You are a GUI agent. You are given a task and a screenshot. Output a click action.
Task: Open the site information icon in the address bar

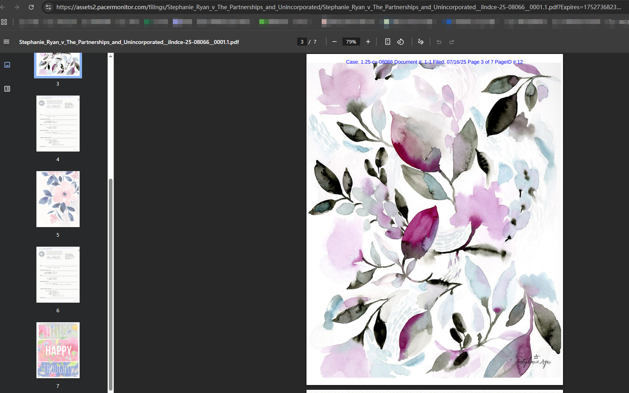tap(48, 7)
